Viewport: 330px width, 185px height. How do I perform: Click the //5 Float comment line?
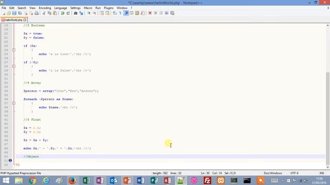32,120
